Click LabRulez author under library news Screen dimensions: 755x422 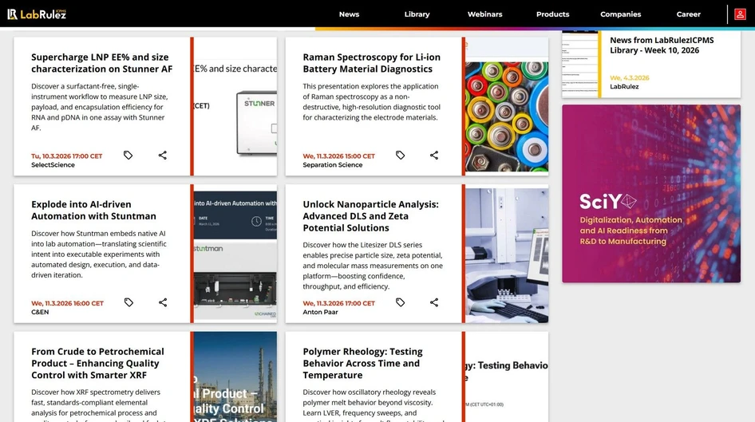click(624, 87)
